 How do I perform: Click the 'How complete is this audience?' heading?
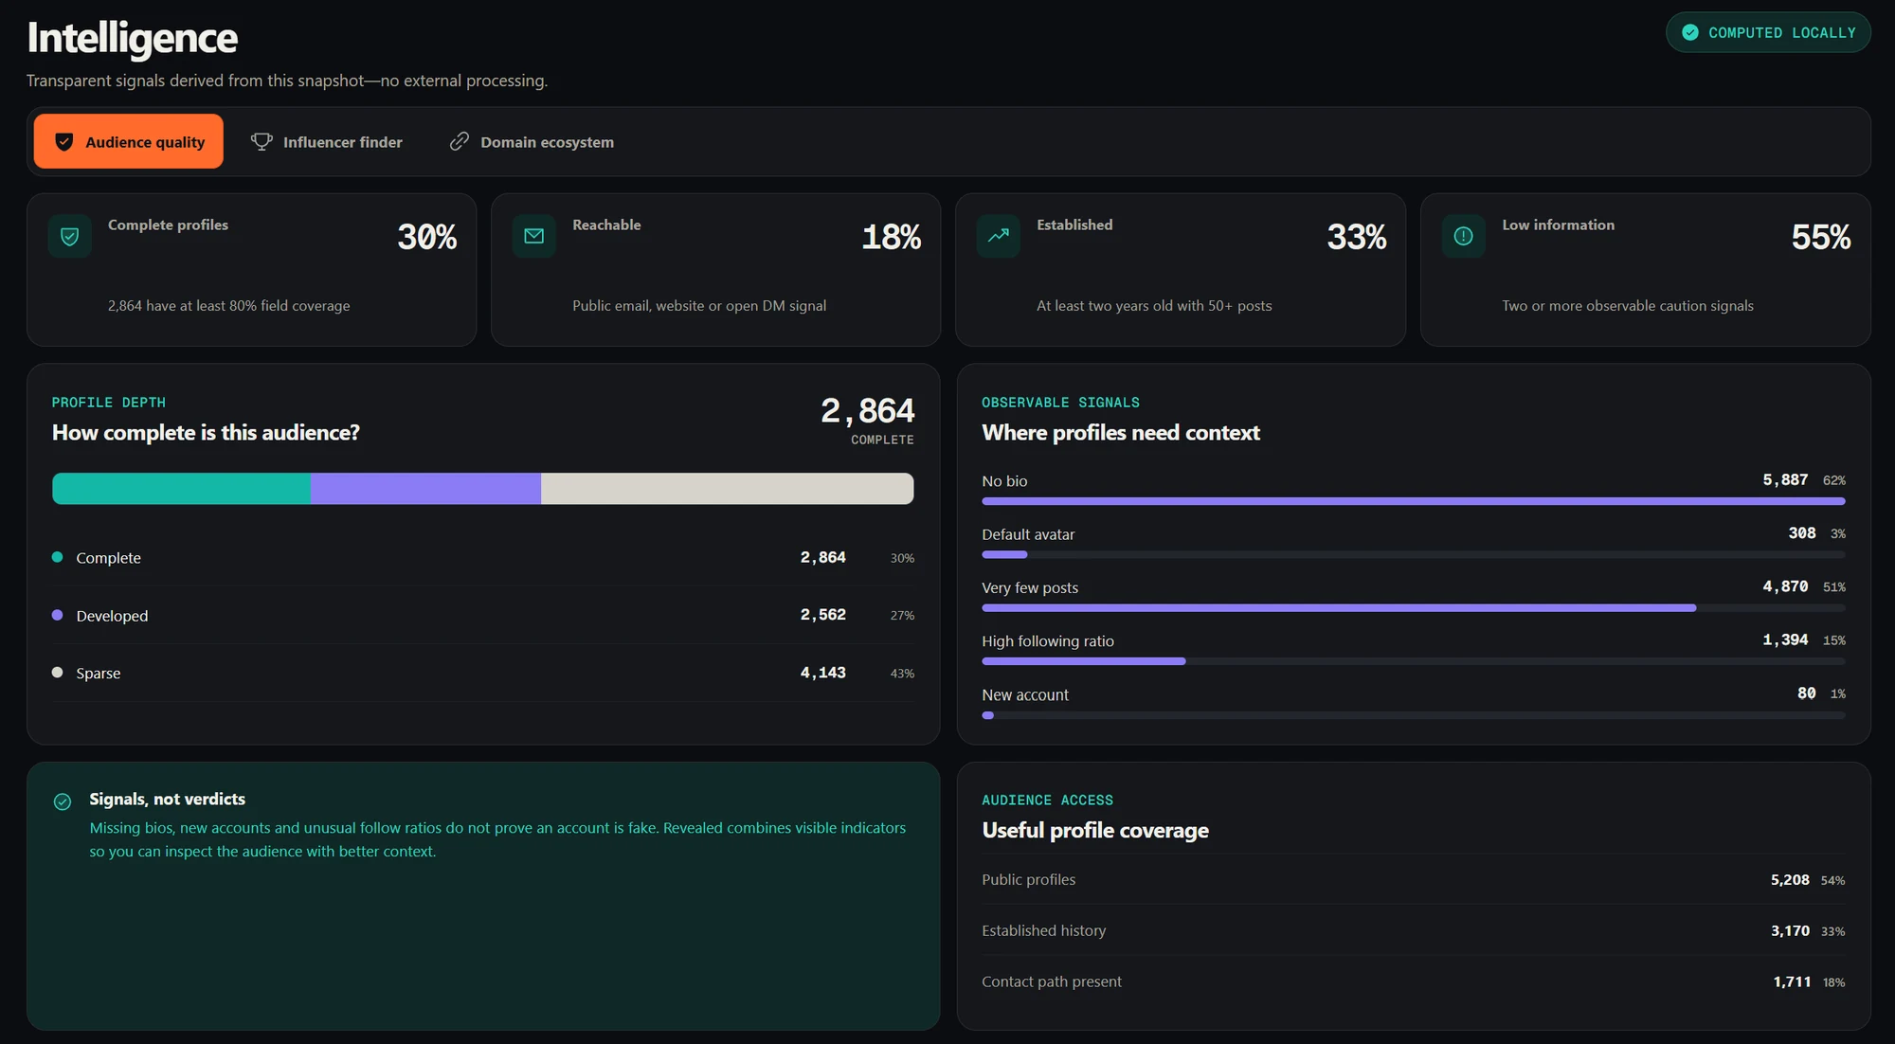[206, 433]
